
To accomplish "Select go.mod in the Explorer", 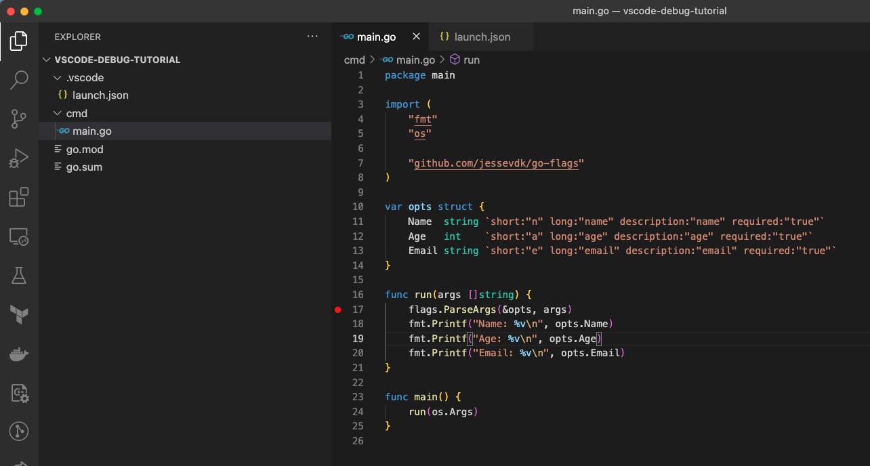I will click(83, 149).
